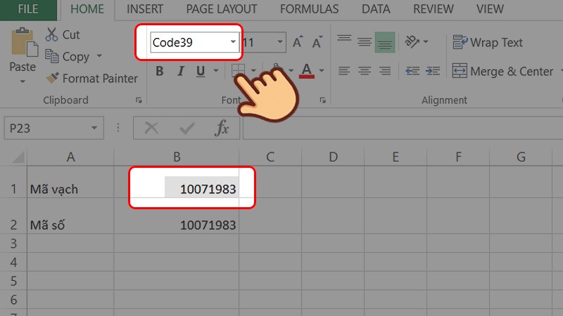Click the Insert Function fx icon

click(x=222, y=128)
